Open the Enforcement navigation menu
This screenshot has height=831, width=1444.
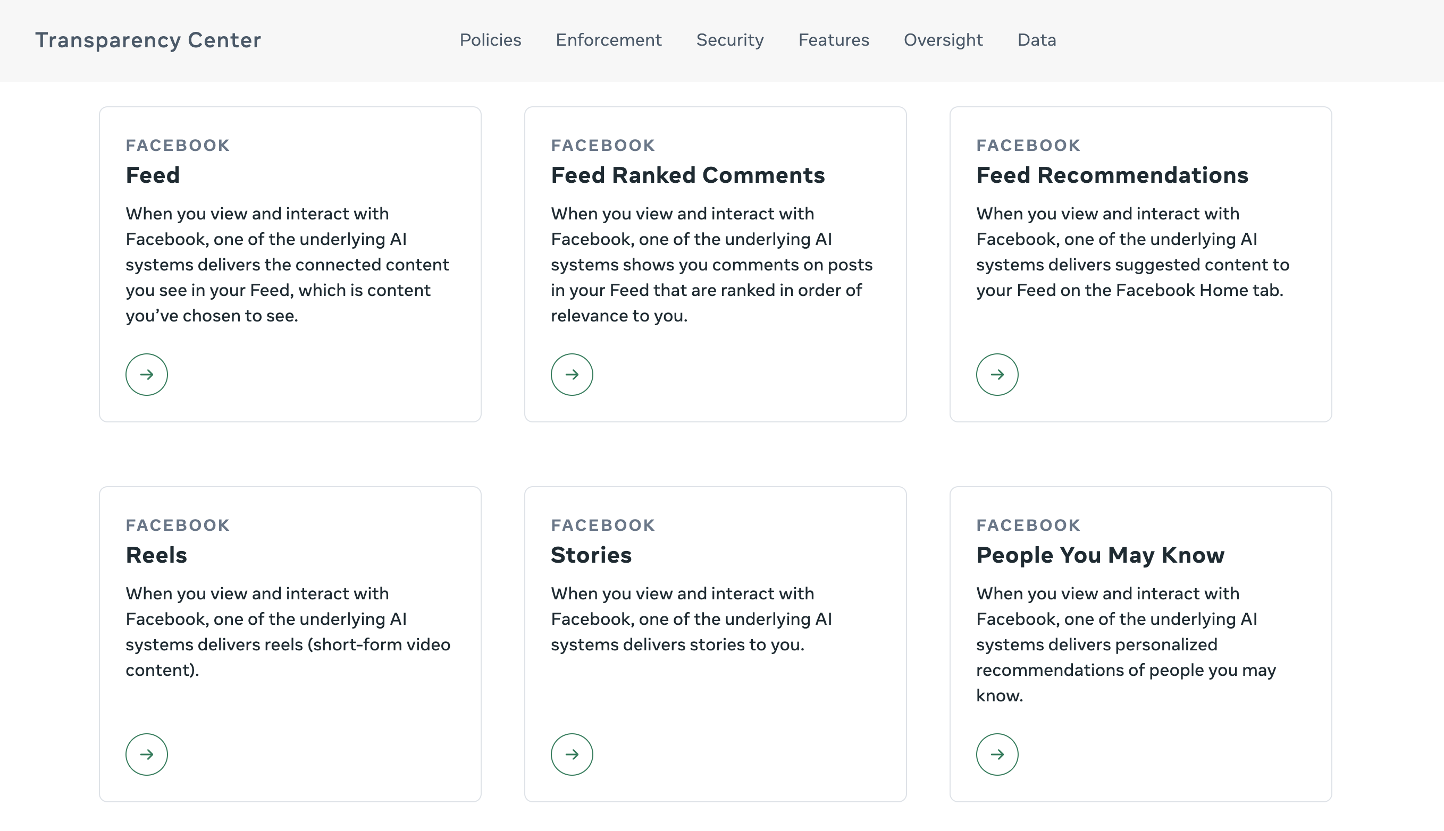tap(609, 40)
